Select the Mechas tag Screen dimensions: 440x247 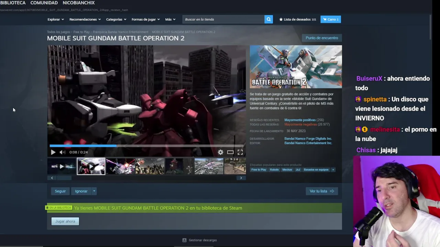(287, 169)
